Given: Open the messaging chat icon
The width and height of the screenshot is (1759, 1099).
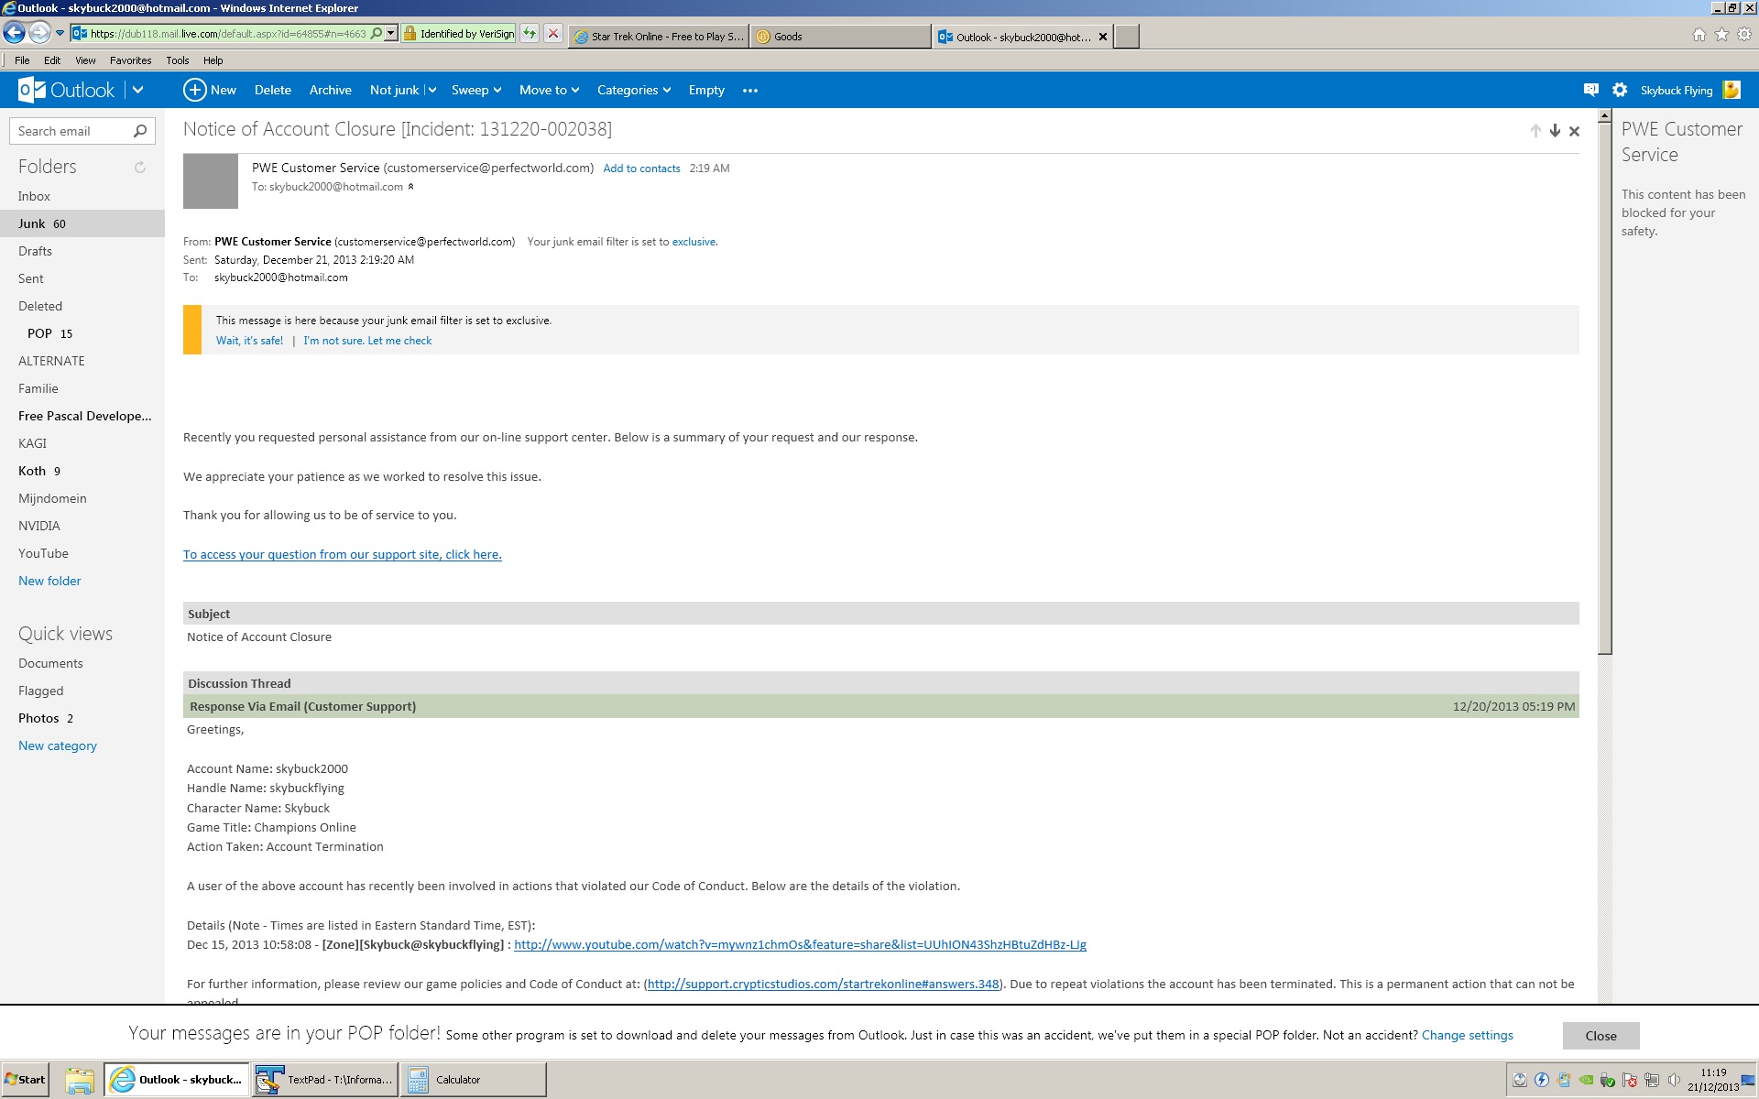Looking at the screenshot, I should point(1590,90).
